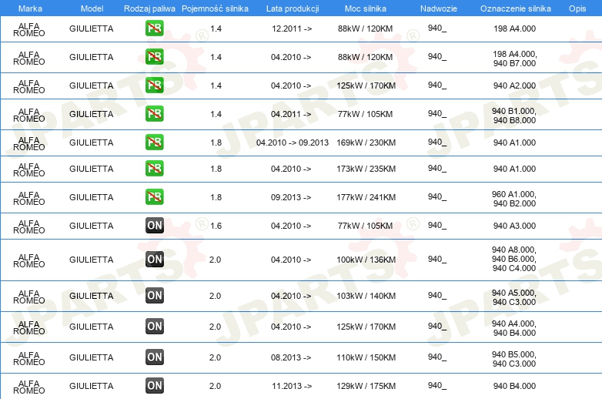Click the petrol icon for engine 940 A2.000
This screenshot has height=399, width=602.
154,85
